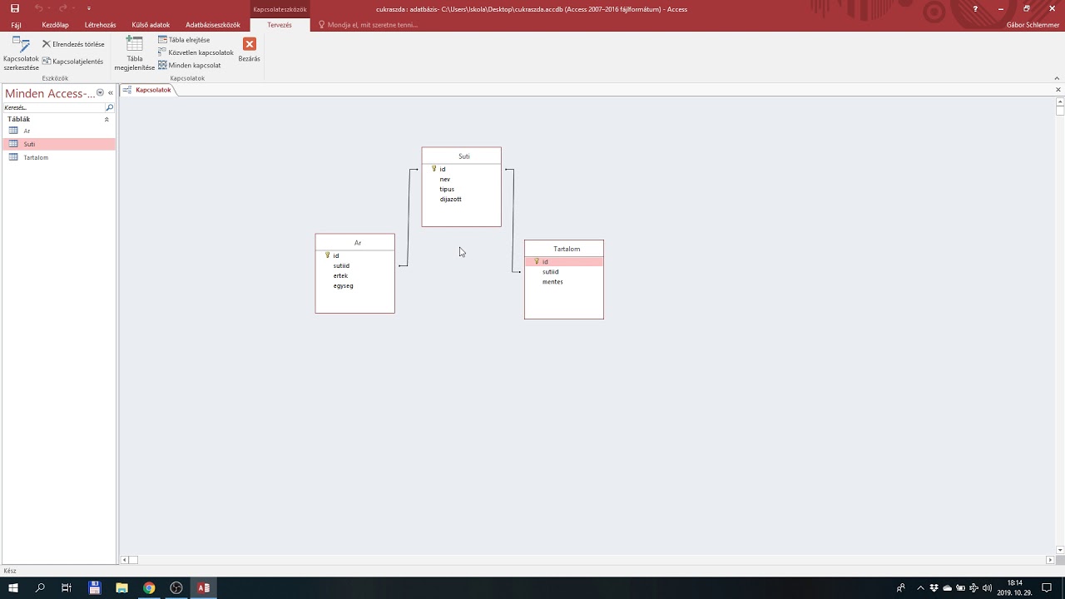This screenshot has width=1065, height=599.
Task: Select the mentes field in Tartalom table
Action: [x=564, y=281]
